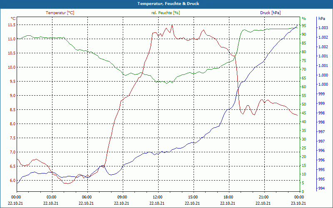Click the chart title 'Temperatur, Feuchte & Druck'

pos(168,4)
